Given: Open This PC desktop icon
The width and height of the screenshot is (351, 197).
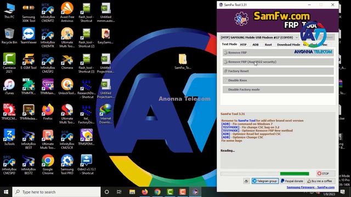Looking at the screenshot, I should pos(9,10).
